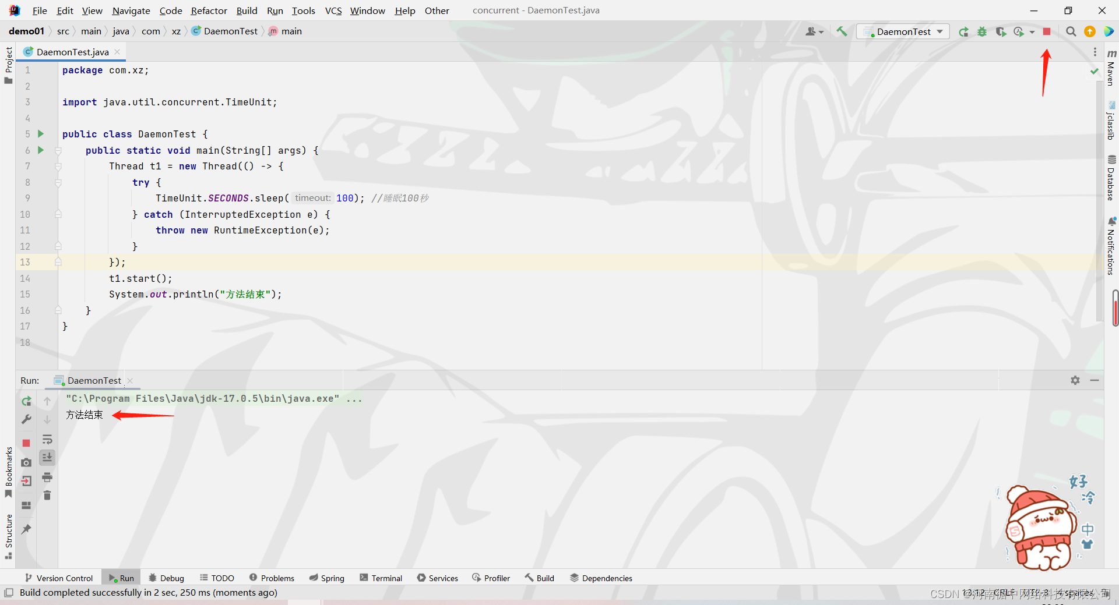This screenshot has width=1119, height=605.
Task: Click the Build project hammer icon
Action: pyautogui.click(x=842, y=31)
